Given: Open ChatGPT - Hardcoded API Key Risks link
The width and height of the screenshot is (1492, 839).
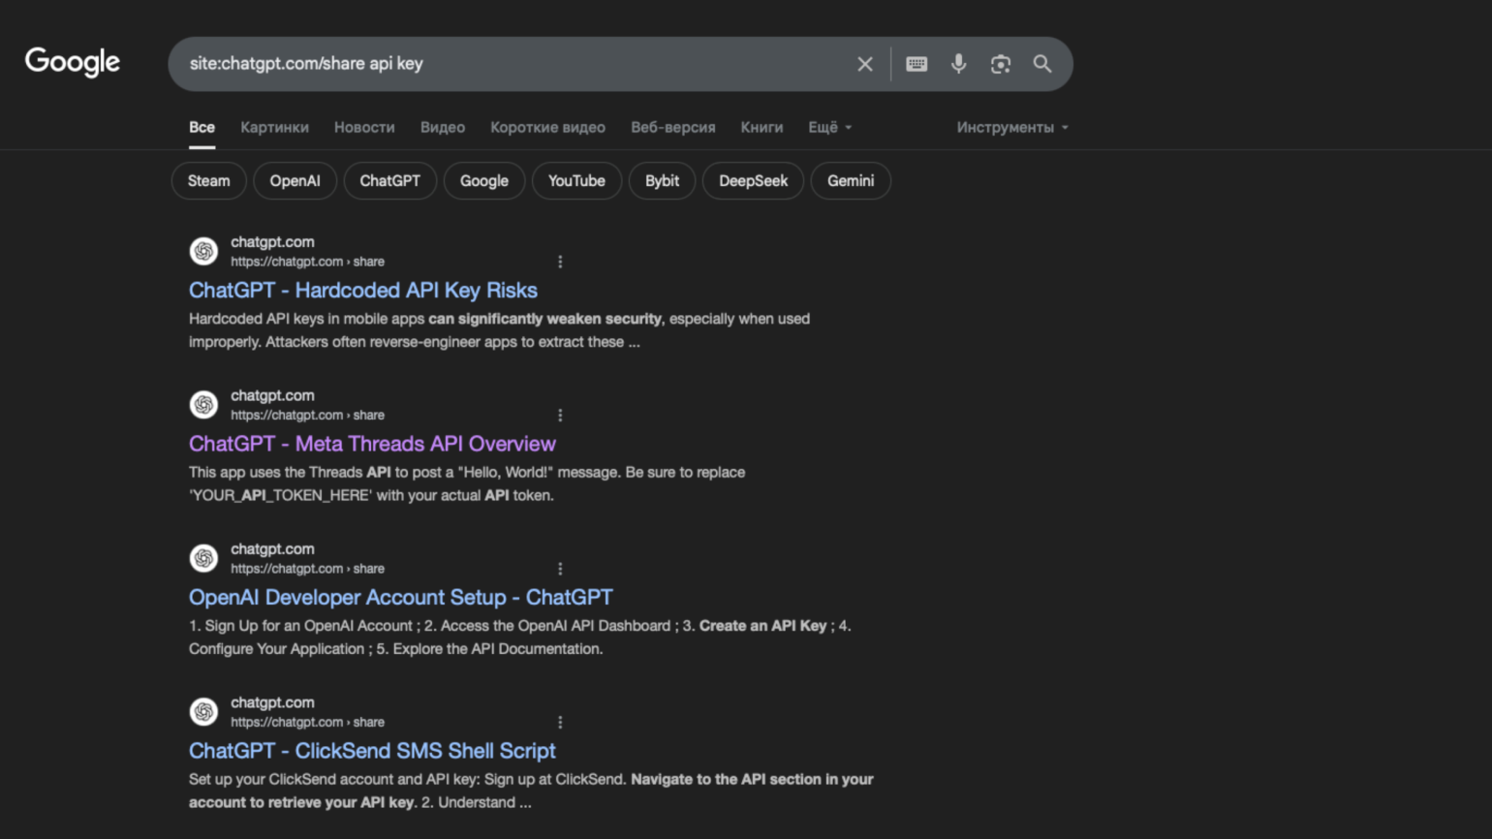Looking at the screenshot, I should click(363, 290).
